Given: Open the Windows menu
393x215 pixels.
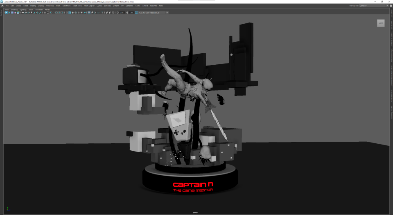Looking at the screenshot, I should 50,5.
